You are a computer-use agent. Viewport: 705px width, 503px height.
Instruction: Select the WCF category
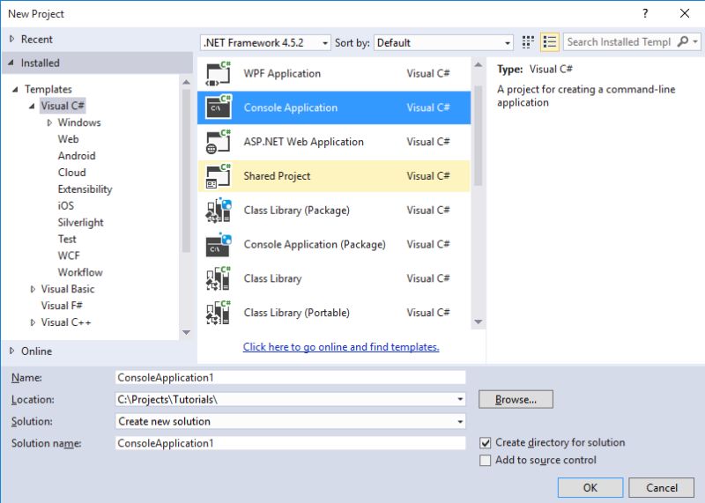click(x=69, y=255)
